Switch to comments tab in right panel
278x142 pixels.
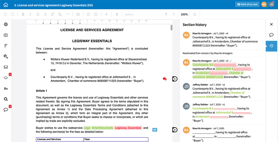point(271,35)
